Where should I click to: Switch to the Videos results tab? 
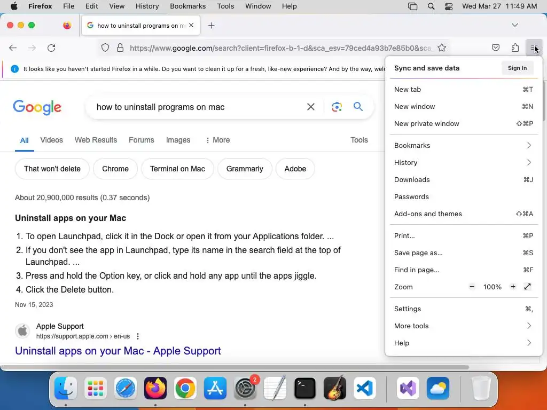point(51,140)
